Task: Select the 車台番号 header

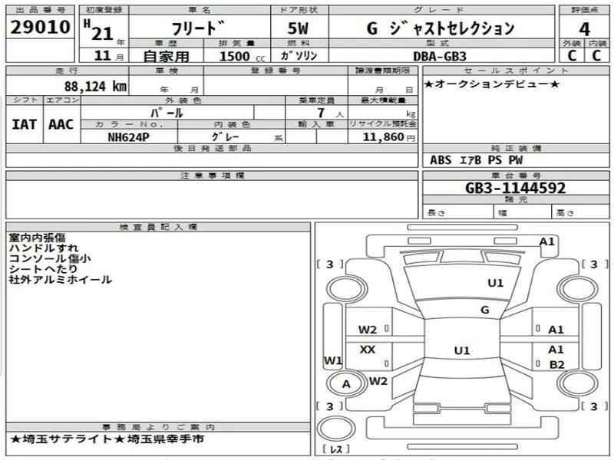Action: tap(516, 176)
